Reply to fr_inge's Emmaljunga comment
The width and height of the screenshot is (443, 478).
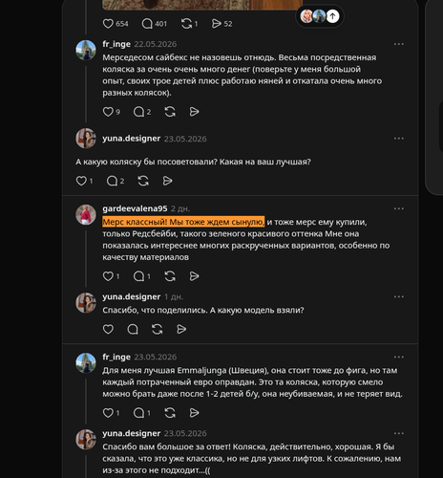coord(138,413)
